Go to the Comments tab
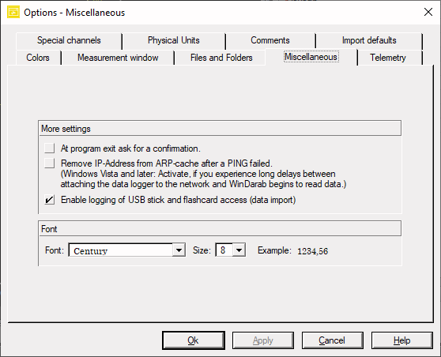The width and height of the screenshot is (441, 357). 270,40
